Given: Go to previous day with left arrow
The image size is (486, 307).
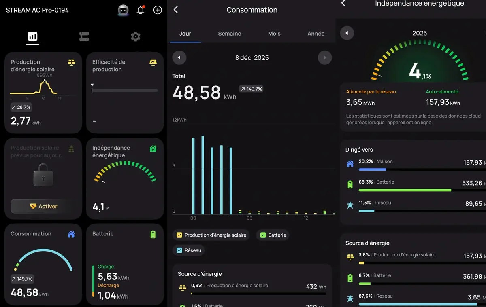Looking at the screenshot, I should [179, 57].
